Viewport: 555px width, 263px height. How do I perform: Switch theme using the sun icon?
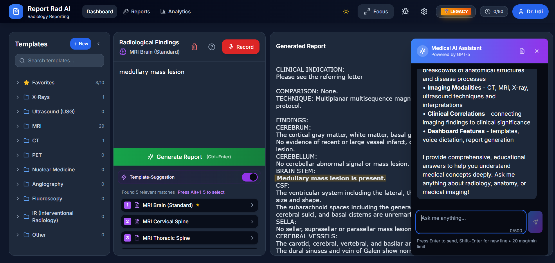(x=346, y=12)
